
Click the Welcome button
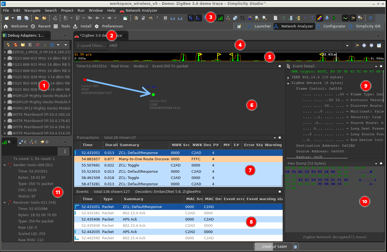[16, 26]
